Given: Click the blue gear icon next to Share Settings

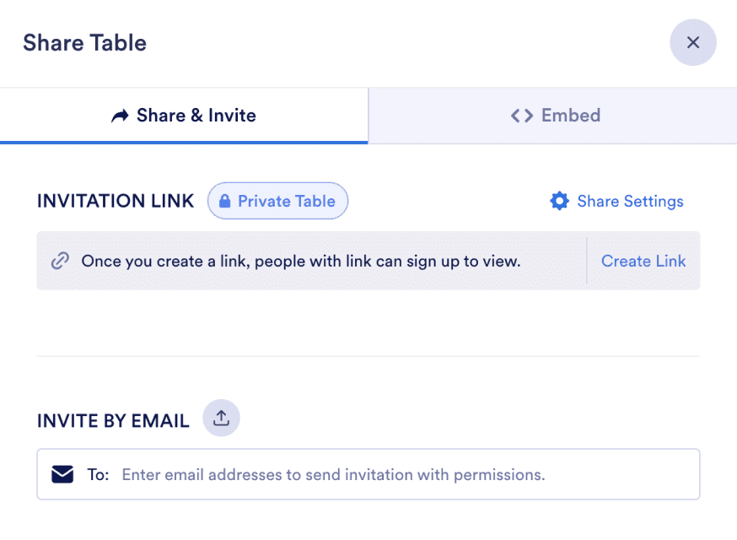Looking at the screenshot, I should point(559,201).
